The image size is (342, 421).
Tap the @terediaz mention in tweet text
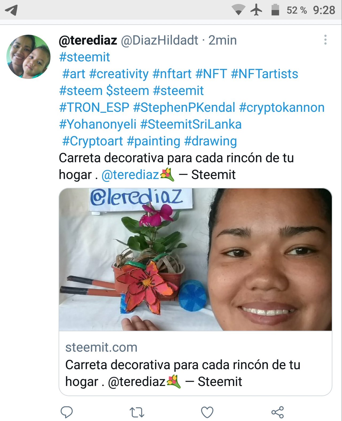pyautogui.click(x=130, y=175)
